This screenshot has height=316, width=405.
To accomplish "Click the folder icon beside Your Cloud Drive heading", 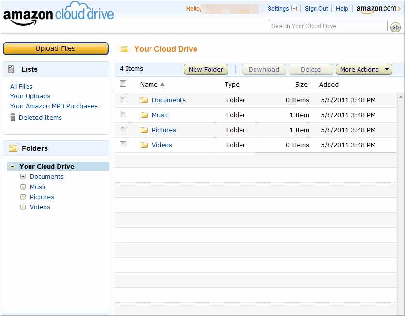I will pyautogui.click(x=124, y=49).
